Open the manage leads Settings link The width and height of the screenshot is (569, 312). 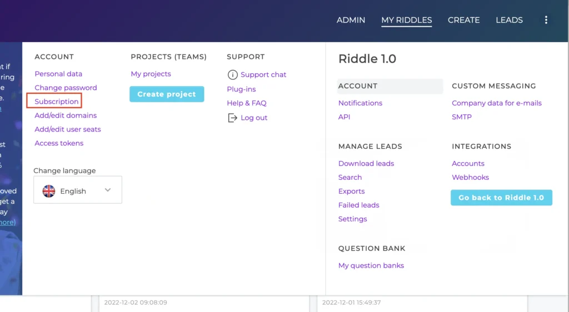click(x=352, y=219)
